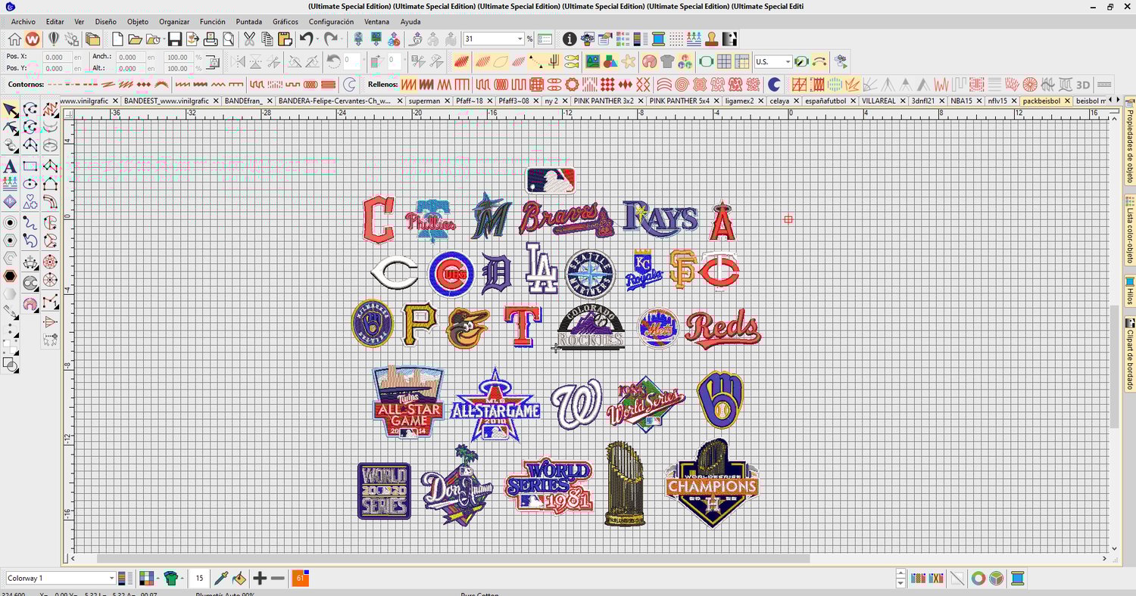
Task: Select the solid hexagon tool in left toolbox
Action: [10, 276]
